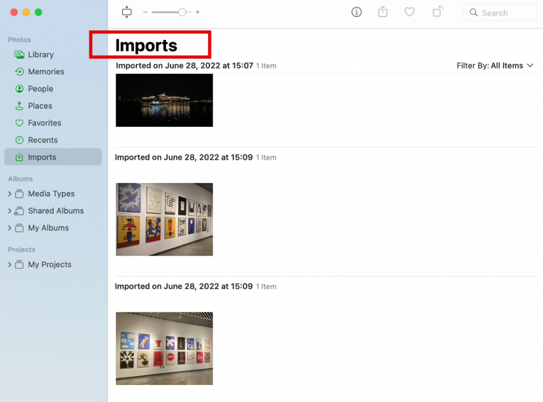Open the Filter By: All Items dropdown
The width and height of the screenshot is (543, 402).
point(494,66)
